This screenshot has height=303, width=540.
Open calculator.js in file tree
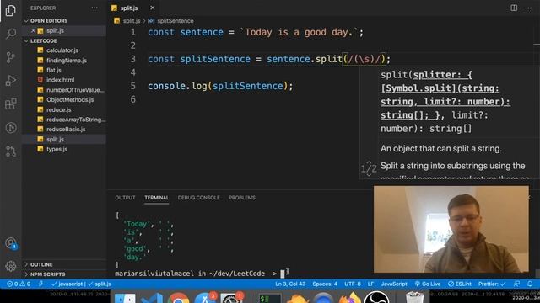point(64,50)
